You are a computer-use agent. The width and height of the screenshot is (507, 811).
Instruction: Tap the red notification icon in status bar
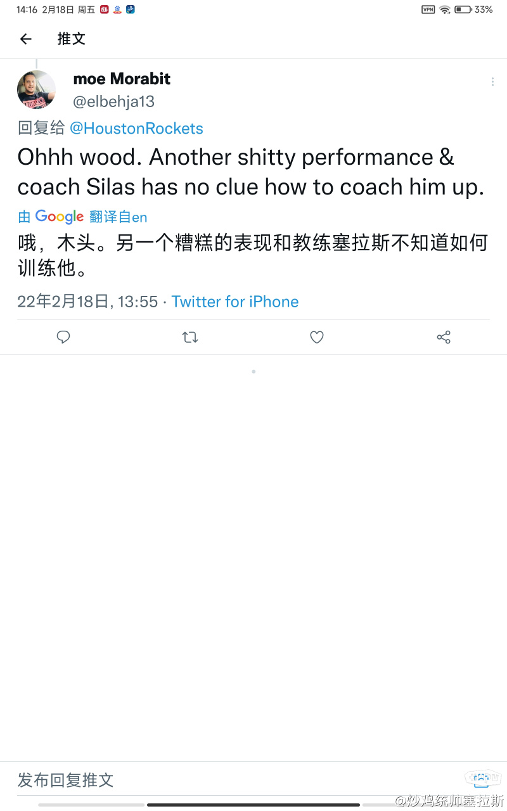click(103, 9)
